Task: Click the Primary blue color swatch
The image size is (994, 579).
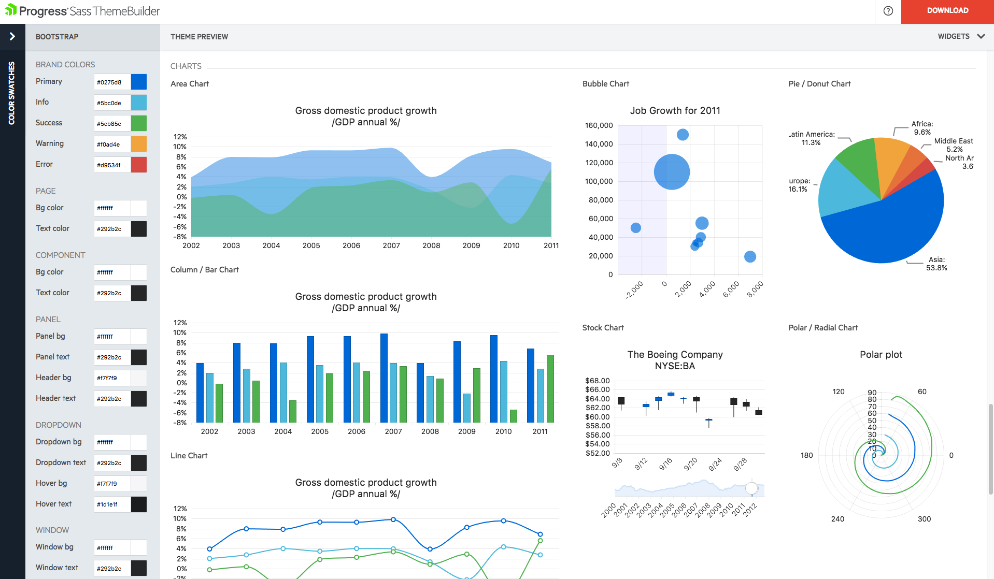Action: [139, 82]
